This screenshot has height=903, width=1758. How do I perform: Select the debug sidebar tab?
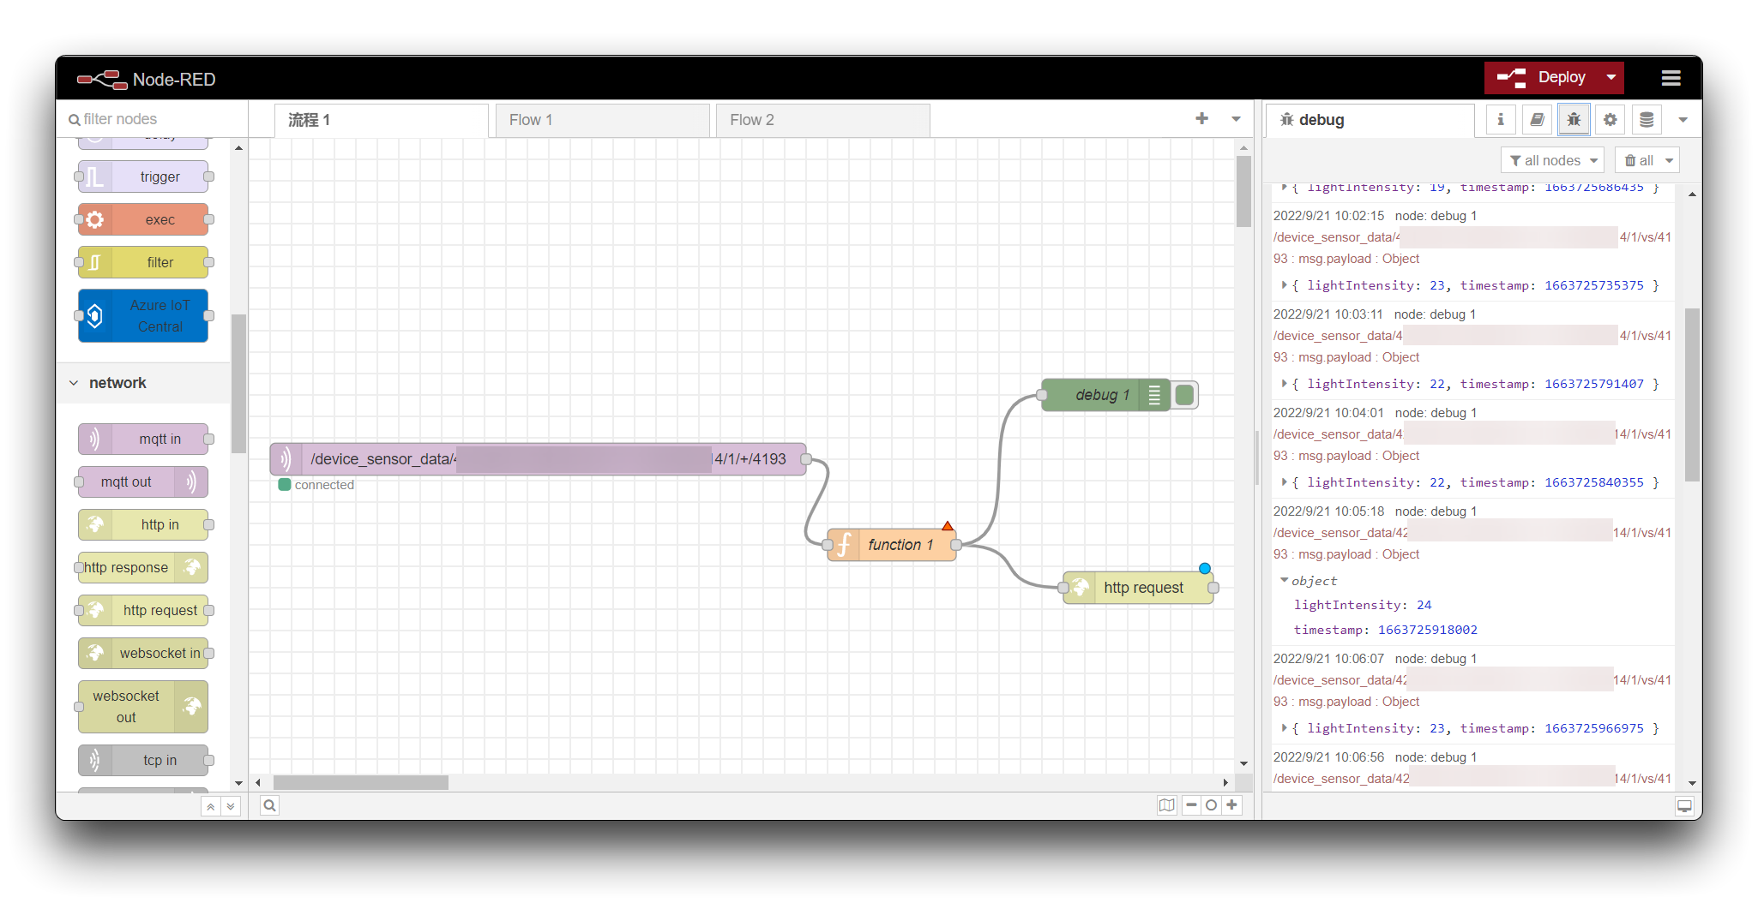(1370, 120)
